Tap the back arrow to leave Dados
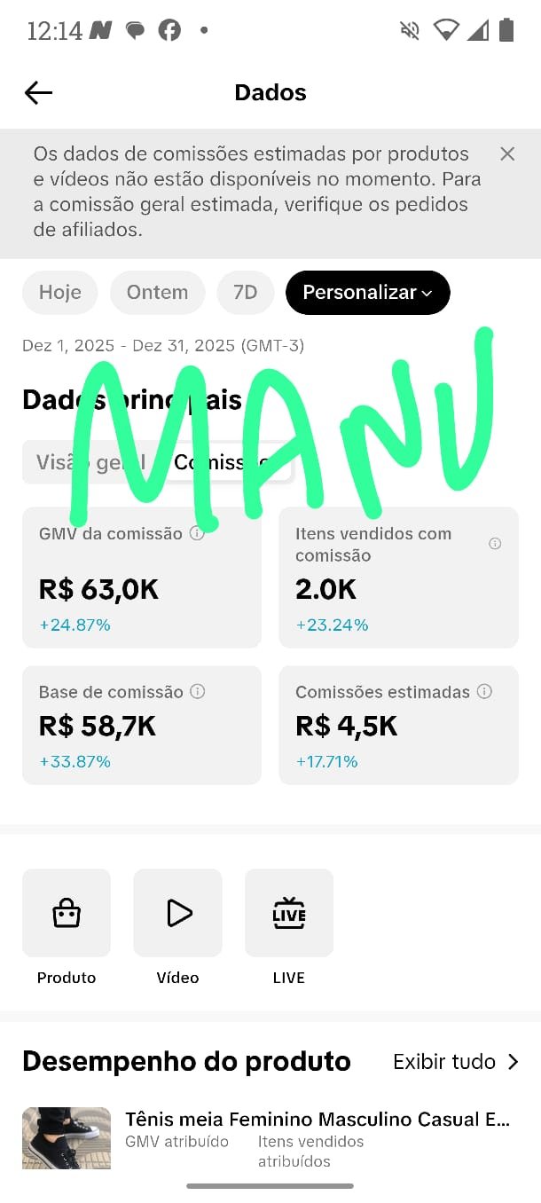The image size is (541, 1203). pyautogui.click(x=37, y=92)
